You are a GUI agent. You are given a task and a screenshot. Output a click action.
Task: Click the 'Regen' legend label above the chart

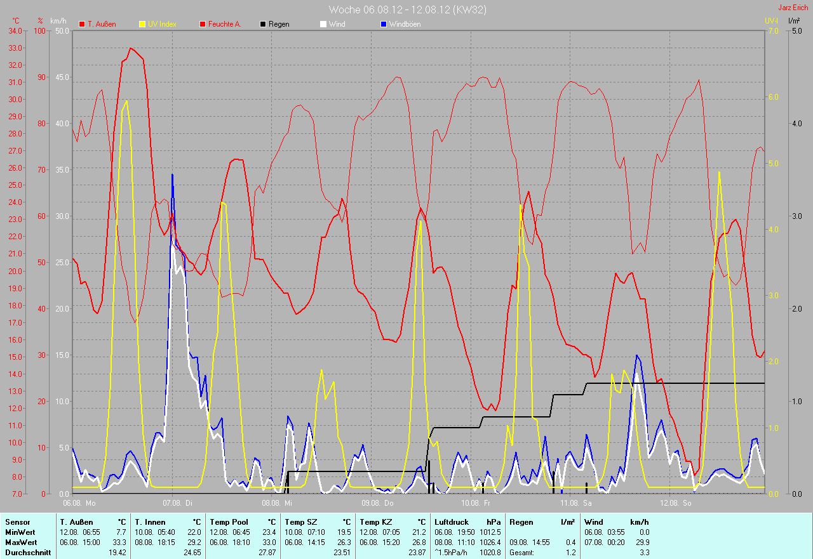(279, 24)
